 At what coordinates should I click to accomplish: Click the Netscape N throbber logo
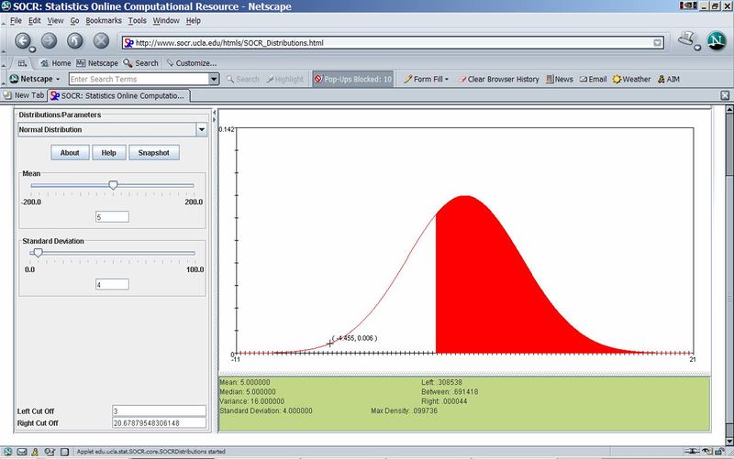[x=717, y=41]
